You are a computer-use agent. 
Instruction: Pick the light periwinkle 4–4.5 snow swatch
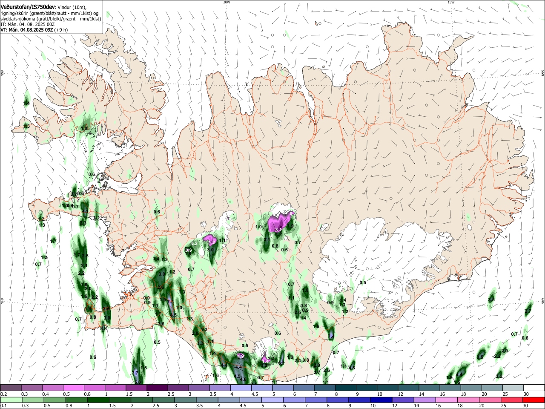pos(241,388)
